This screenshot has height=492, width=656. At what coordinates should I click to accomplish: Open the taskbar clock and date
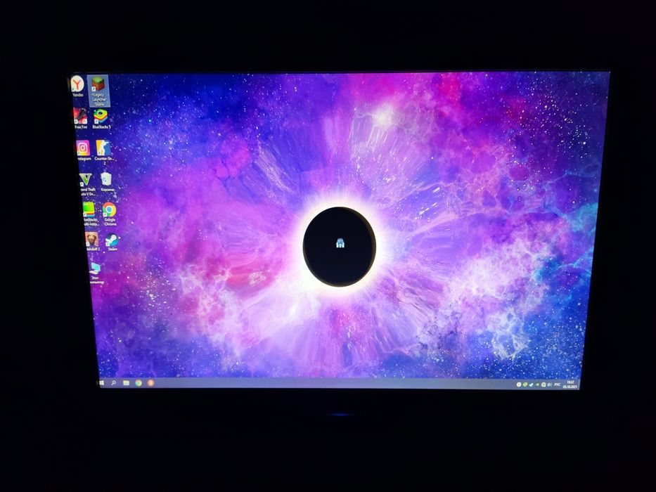coord(570,384)
